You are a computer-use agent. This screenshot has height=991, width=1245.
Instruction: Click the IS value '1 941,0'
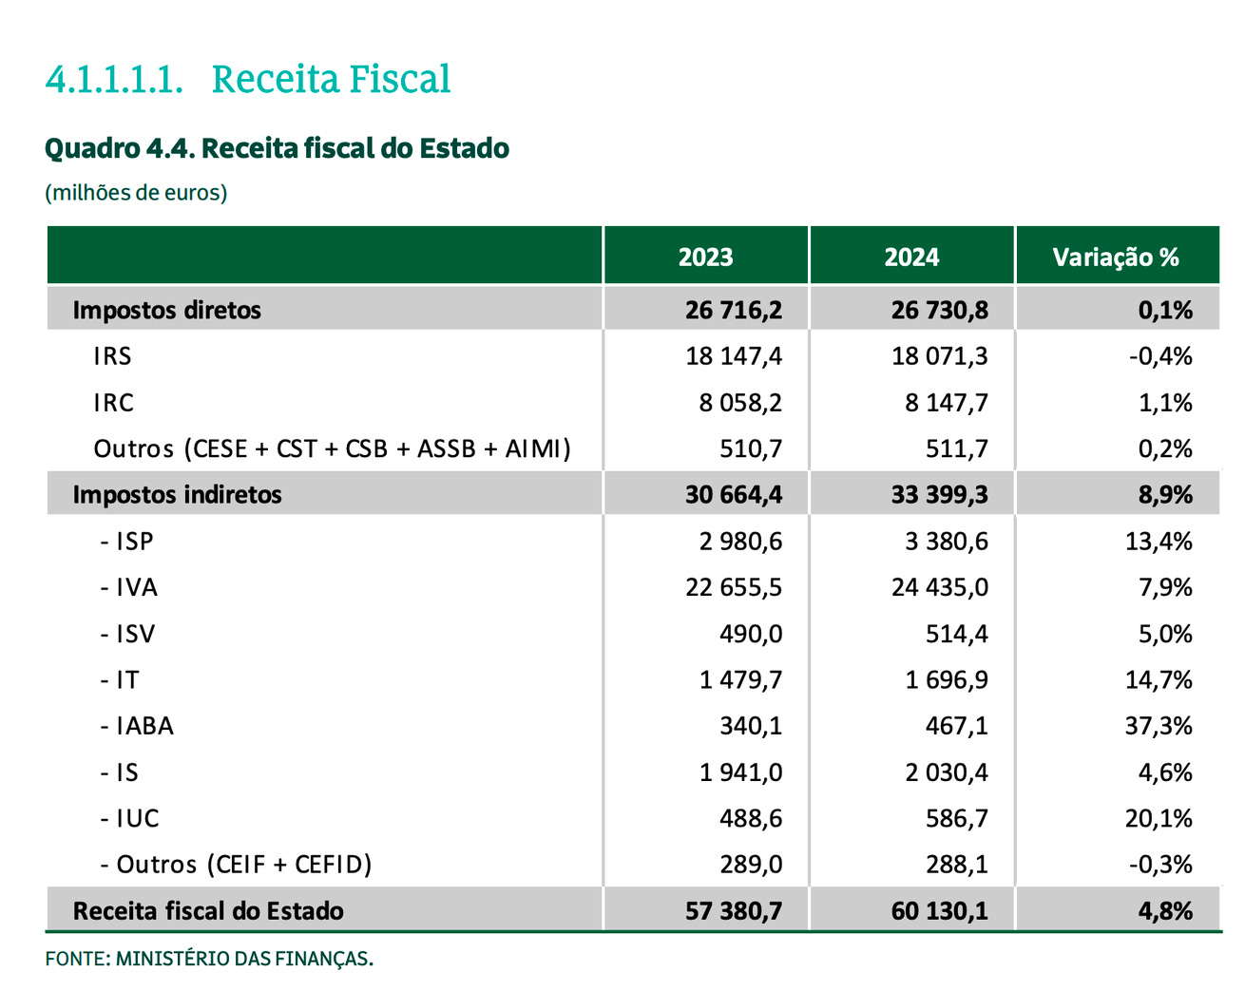point(740,772)
